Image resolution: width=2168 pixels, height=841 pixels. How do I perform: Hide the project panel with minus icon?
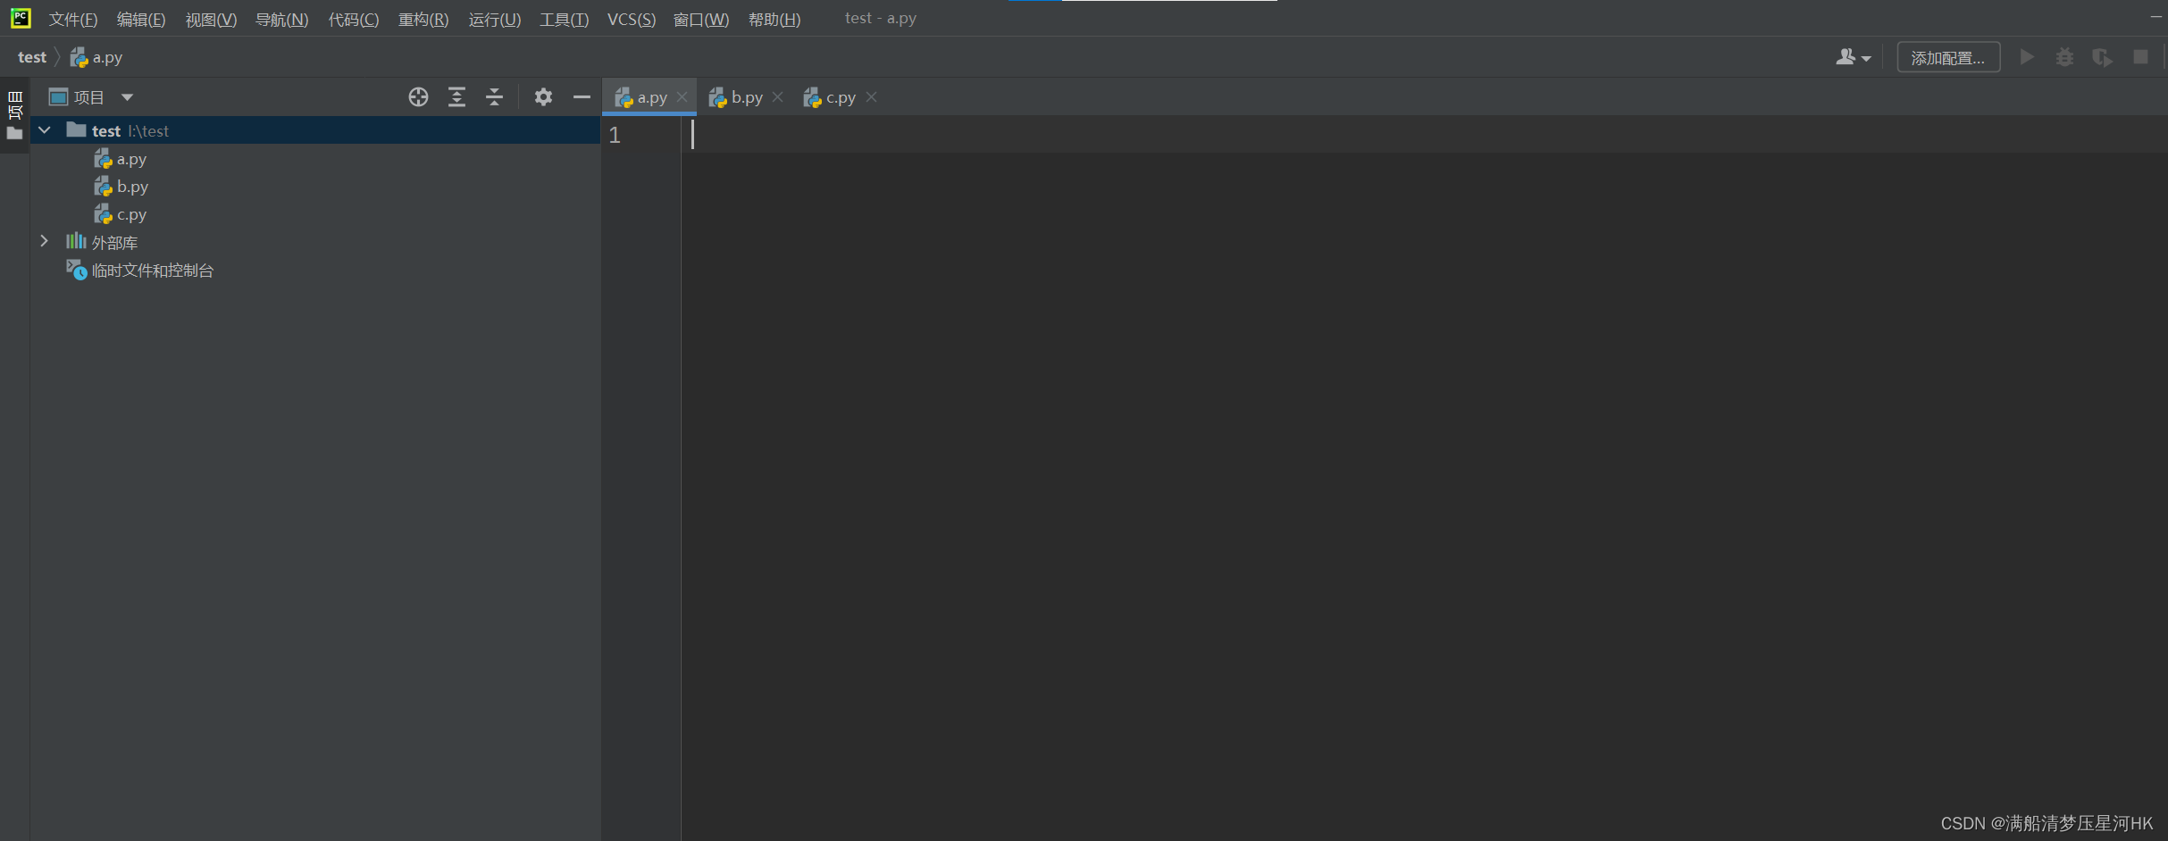tap(582, 96)
